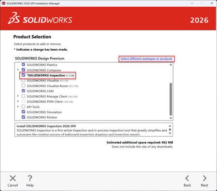This screenshot has height=191, width=217.
Task: Click the 'SOLIDWORKS Design Premium' package heading
Action: [x=40, y=58]
